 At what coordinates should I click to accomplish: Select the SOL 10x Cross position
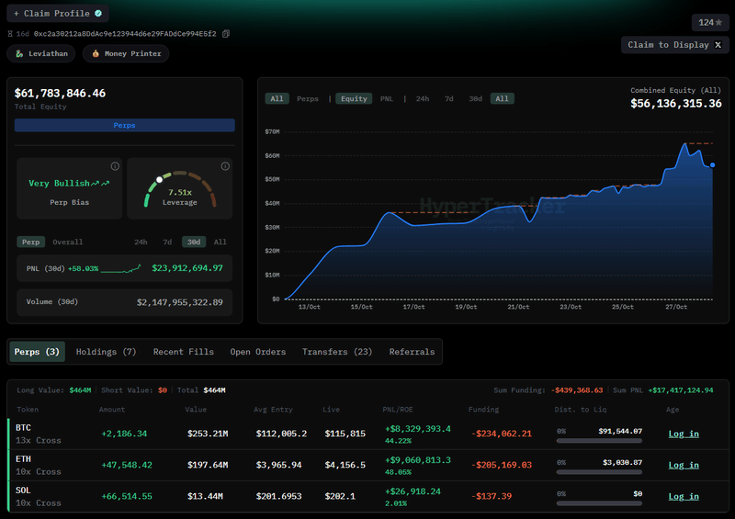368,497
